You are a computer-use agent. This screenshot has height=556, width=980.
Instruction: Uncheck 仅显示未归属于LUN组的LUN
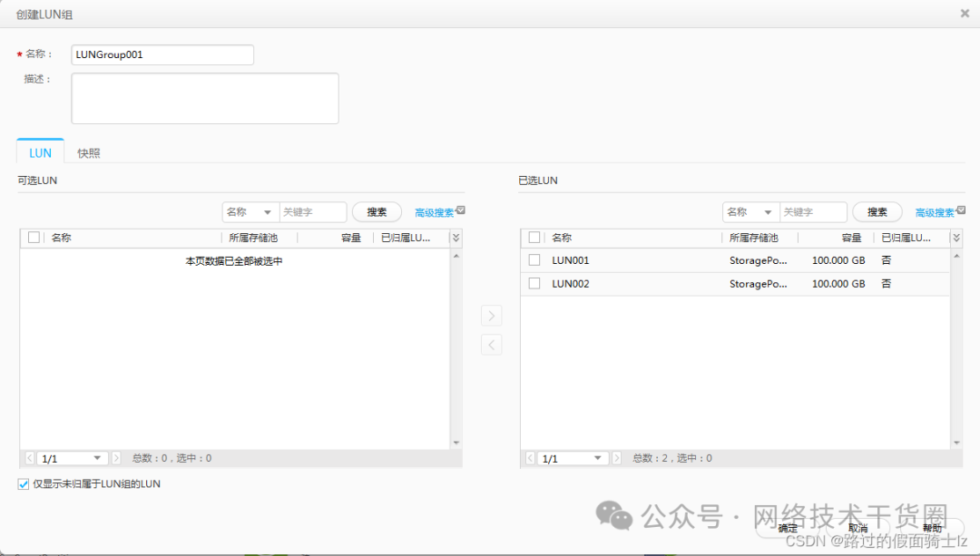tap(22, 483)
